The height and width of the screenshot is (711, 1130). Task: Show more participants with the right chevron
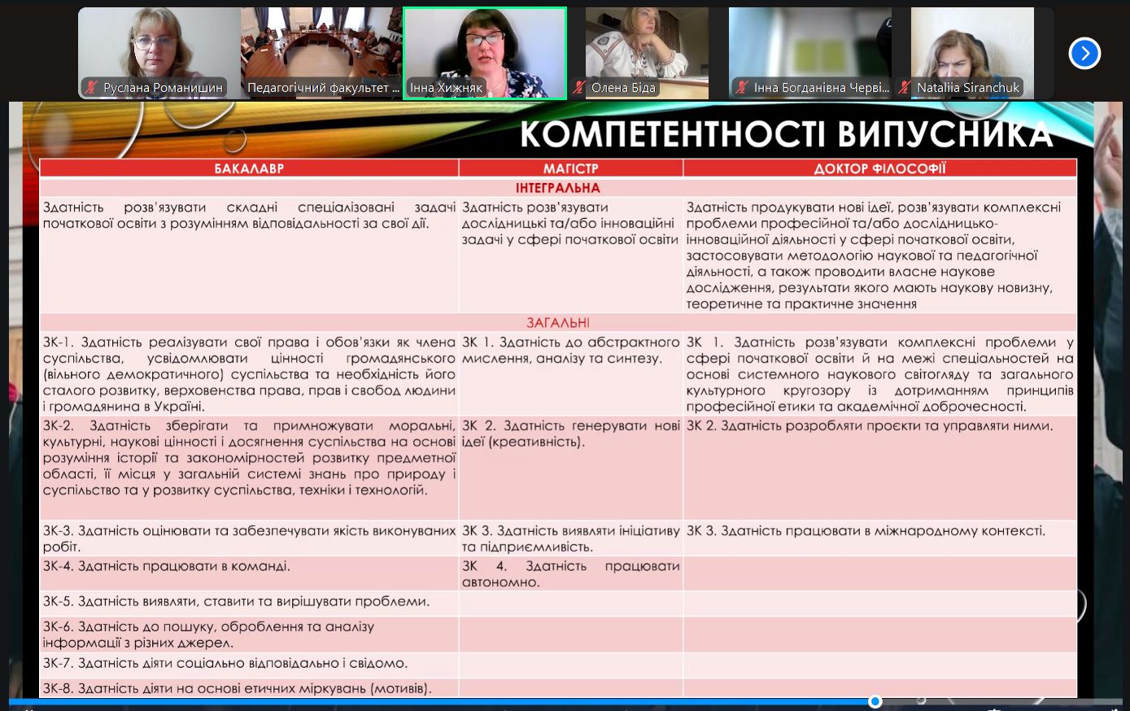[1084, 53]
